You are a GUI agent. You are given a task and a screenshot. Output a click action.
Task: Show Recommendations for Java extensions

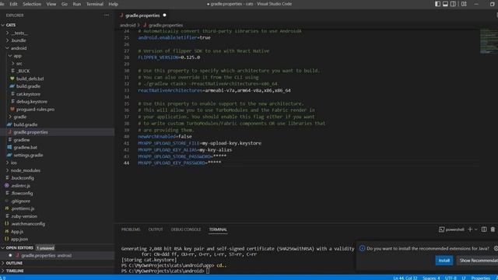477,261
